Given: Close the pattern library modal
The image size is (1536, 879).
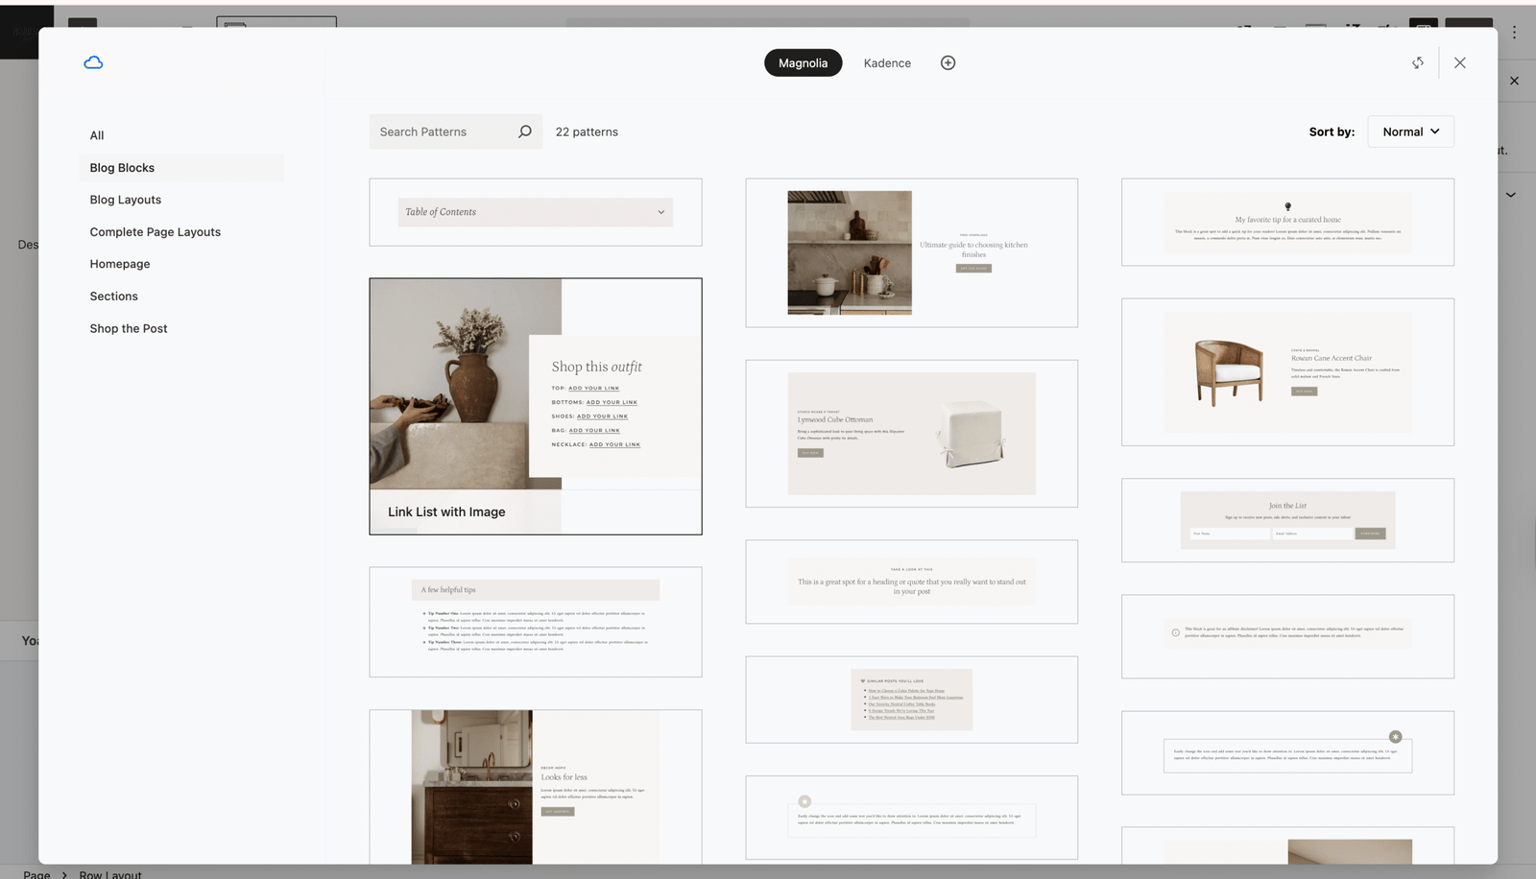Looking at the screenshot, I should coord(1459,63).
